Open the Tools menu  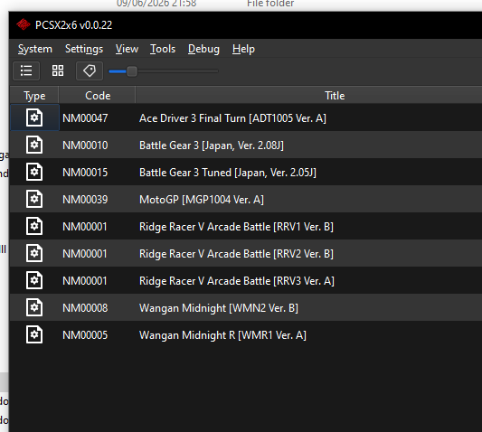tap(163, 49)
